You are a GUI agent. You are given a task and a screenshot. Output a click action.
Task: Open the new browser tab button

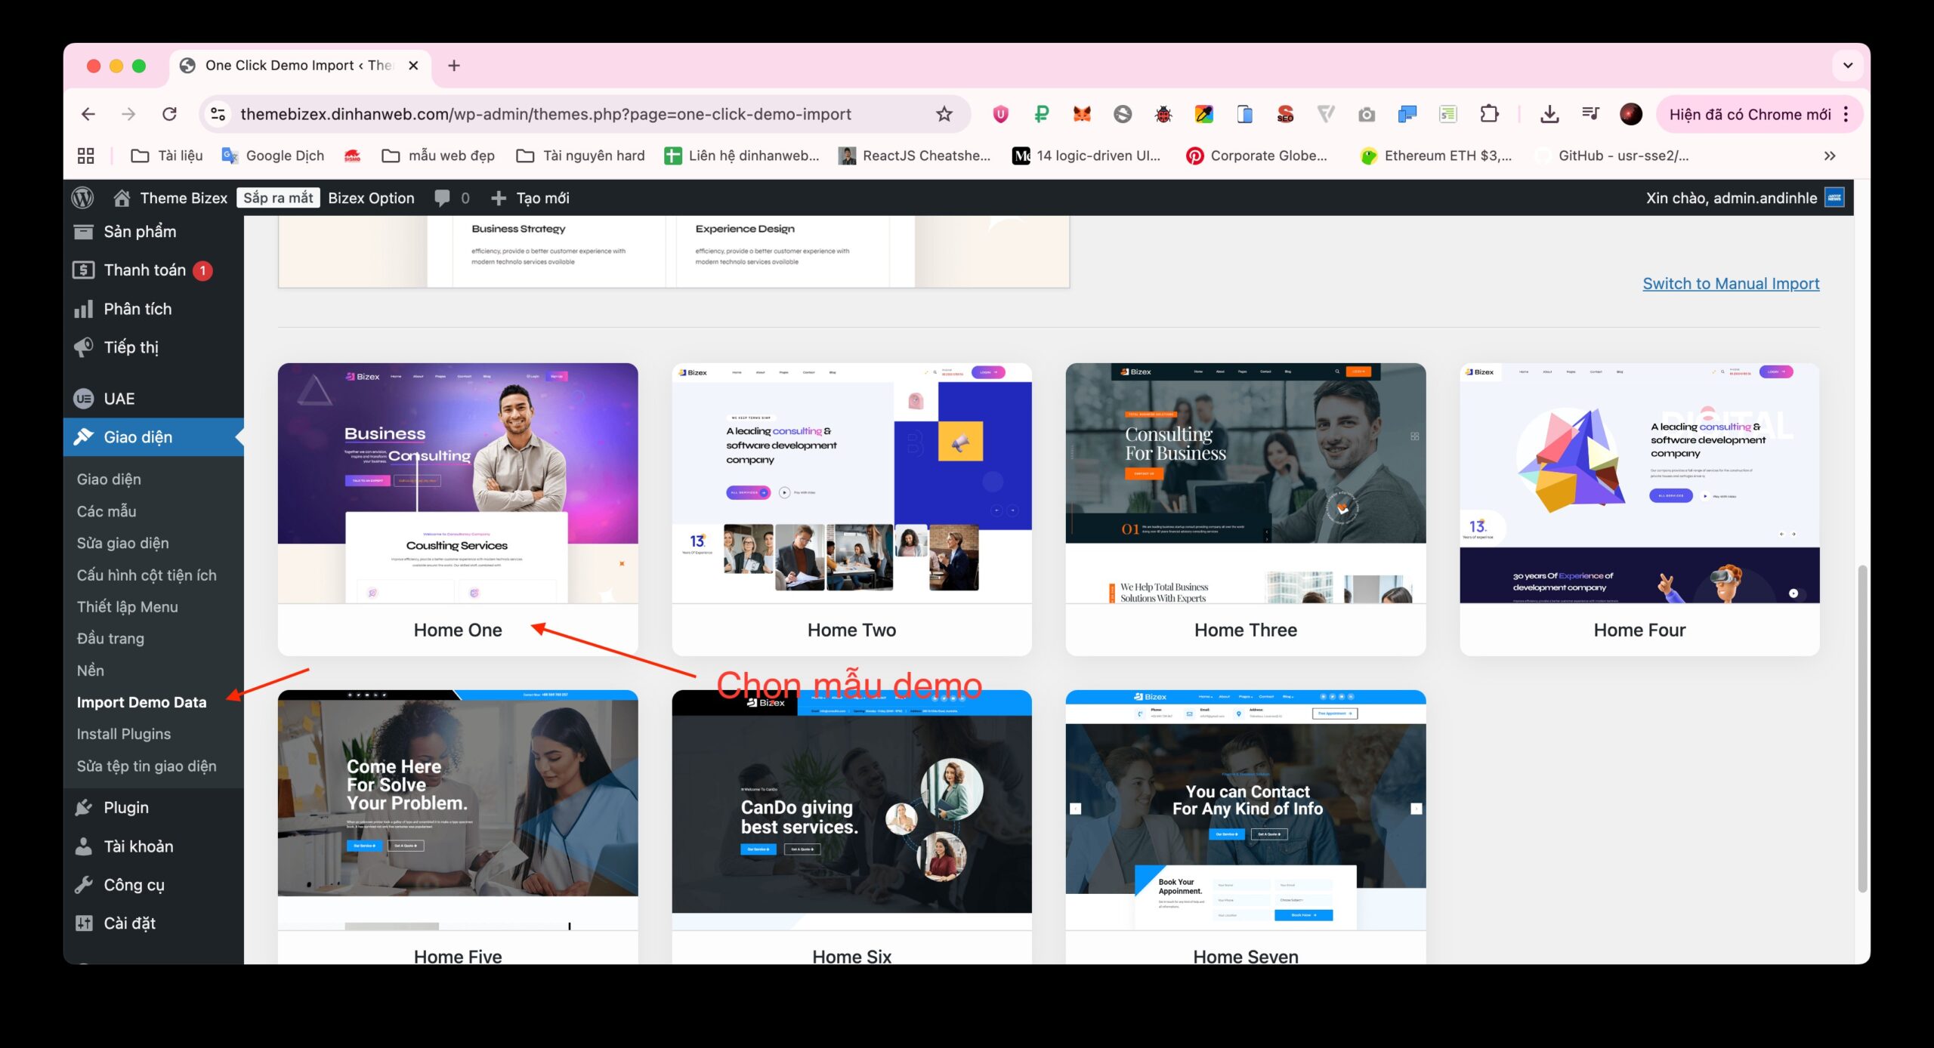(453, 66)
